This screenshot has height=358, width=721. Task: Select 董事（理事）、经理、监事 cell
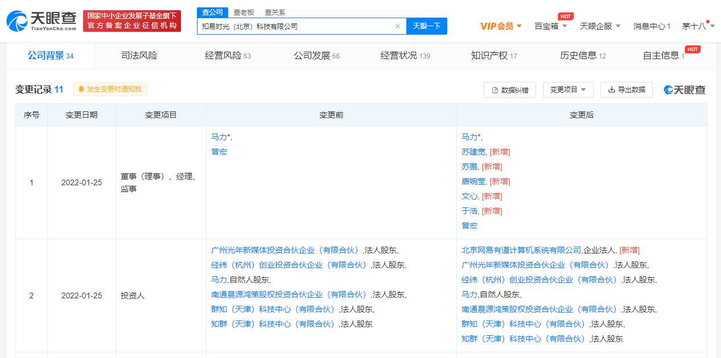click(x=159, y=182)
